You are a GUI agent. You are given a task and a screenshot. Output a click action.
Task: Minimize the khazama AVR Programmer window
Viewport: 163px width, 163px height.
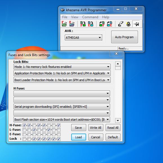[118, 9]
